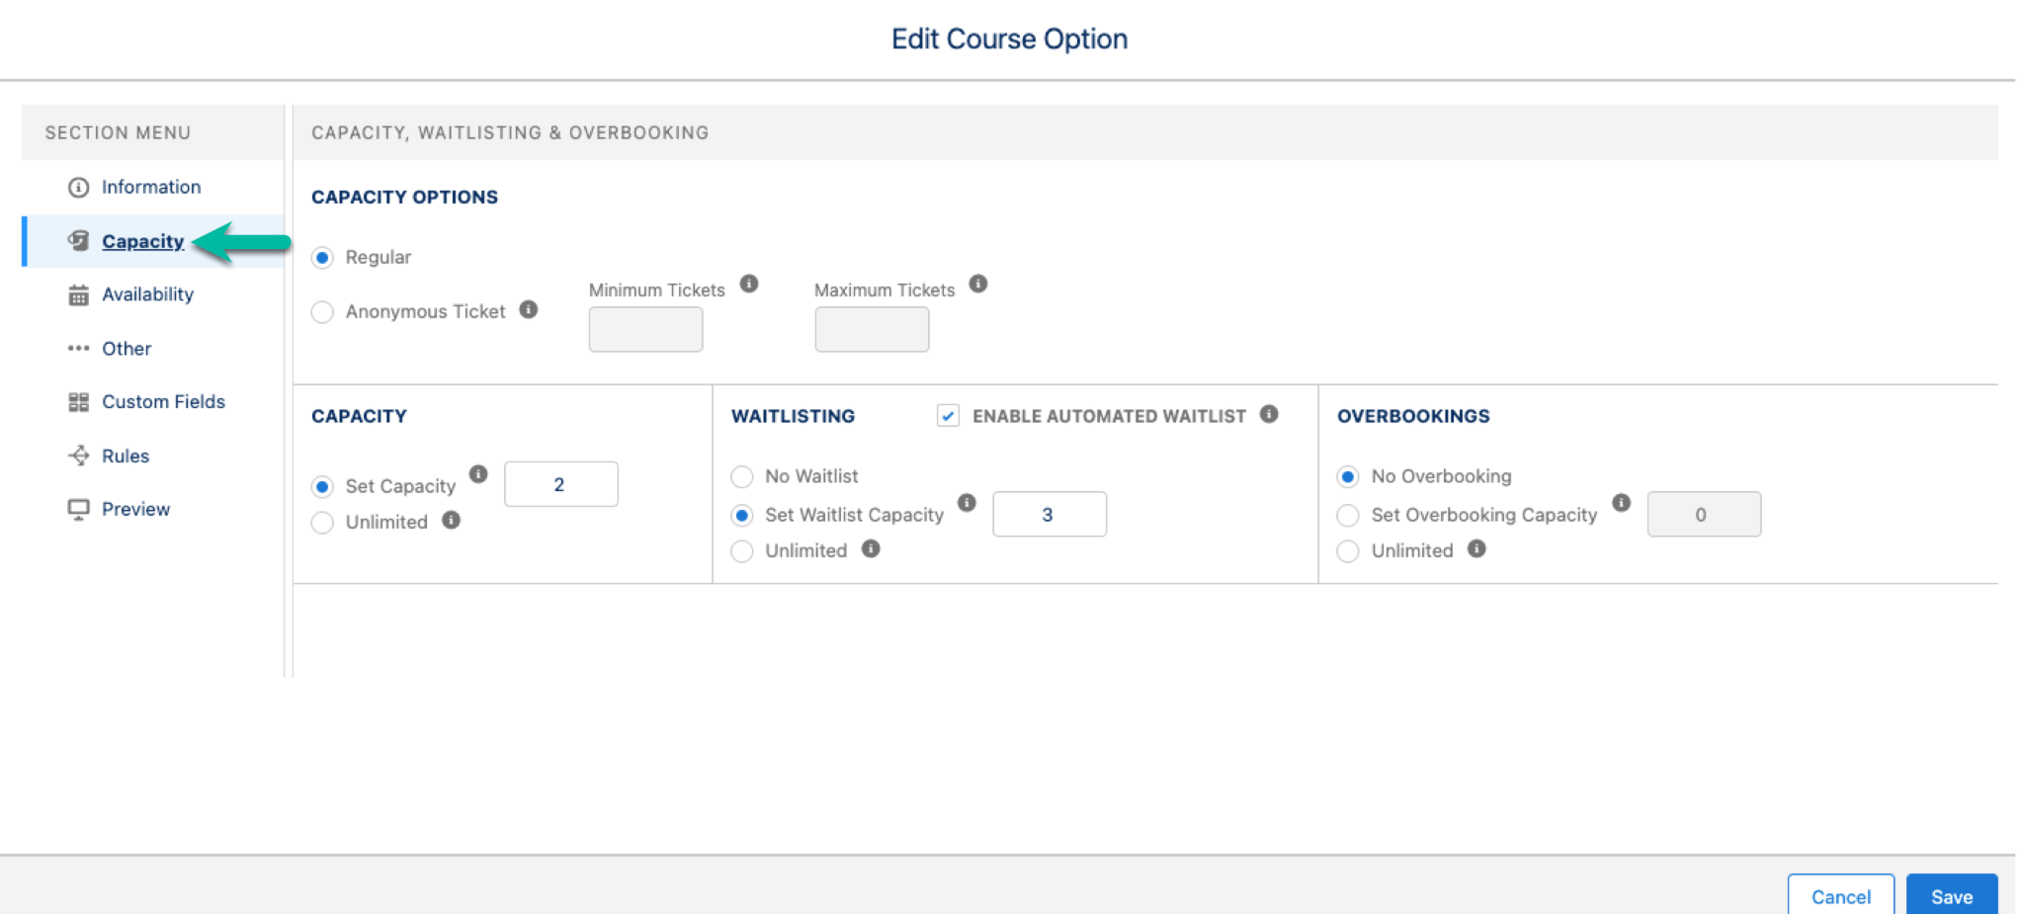2024x914 pixels.
Task: Choose No Waitlist option
Action: click(742, 476)
